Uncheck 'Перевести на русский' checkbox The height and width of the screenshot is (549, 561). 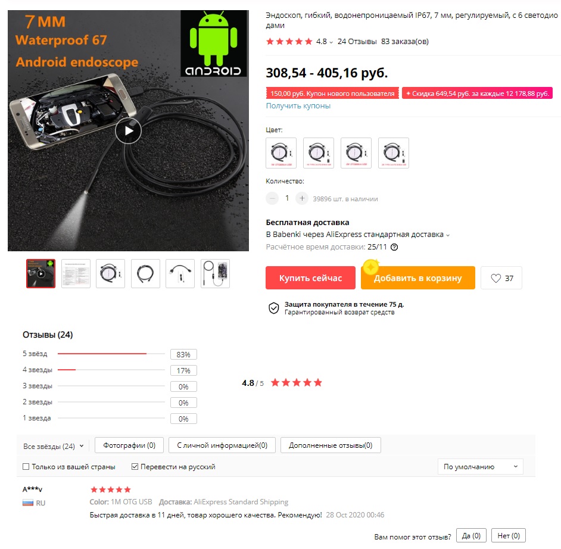135,466
